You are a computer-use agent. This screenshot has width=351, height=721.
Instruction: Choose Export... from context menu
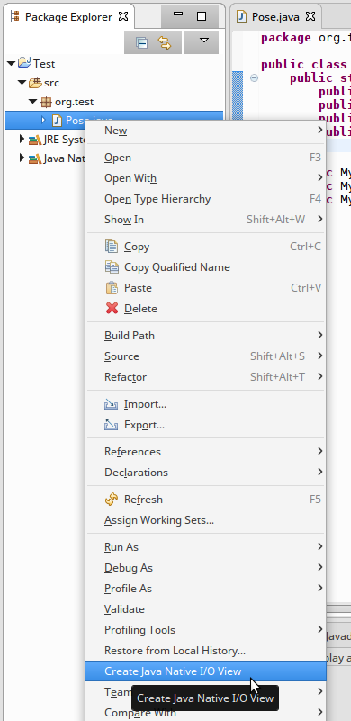click(205, 425)
